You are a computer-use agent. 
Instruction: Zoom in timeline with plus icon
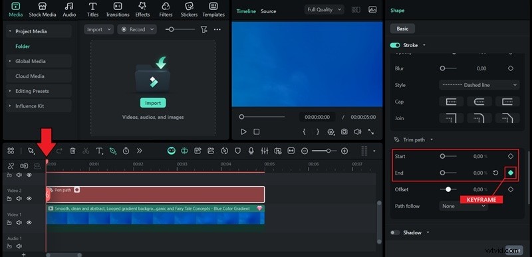(x=344, y=151)
